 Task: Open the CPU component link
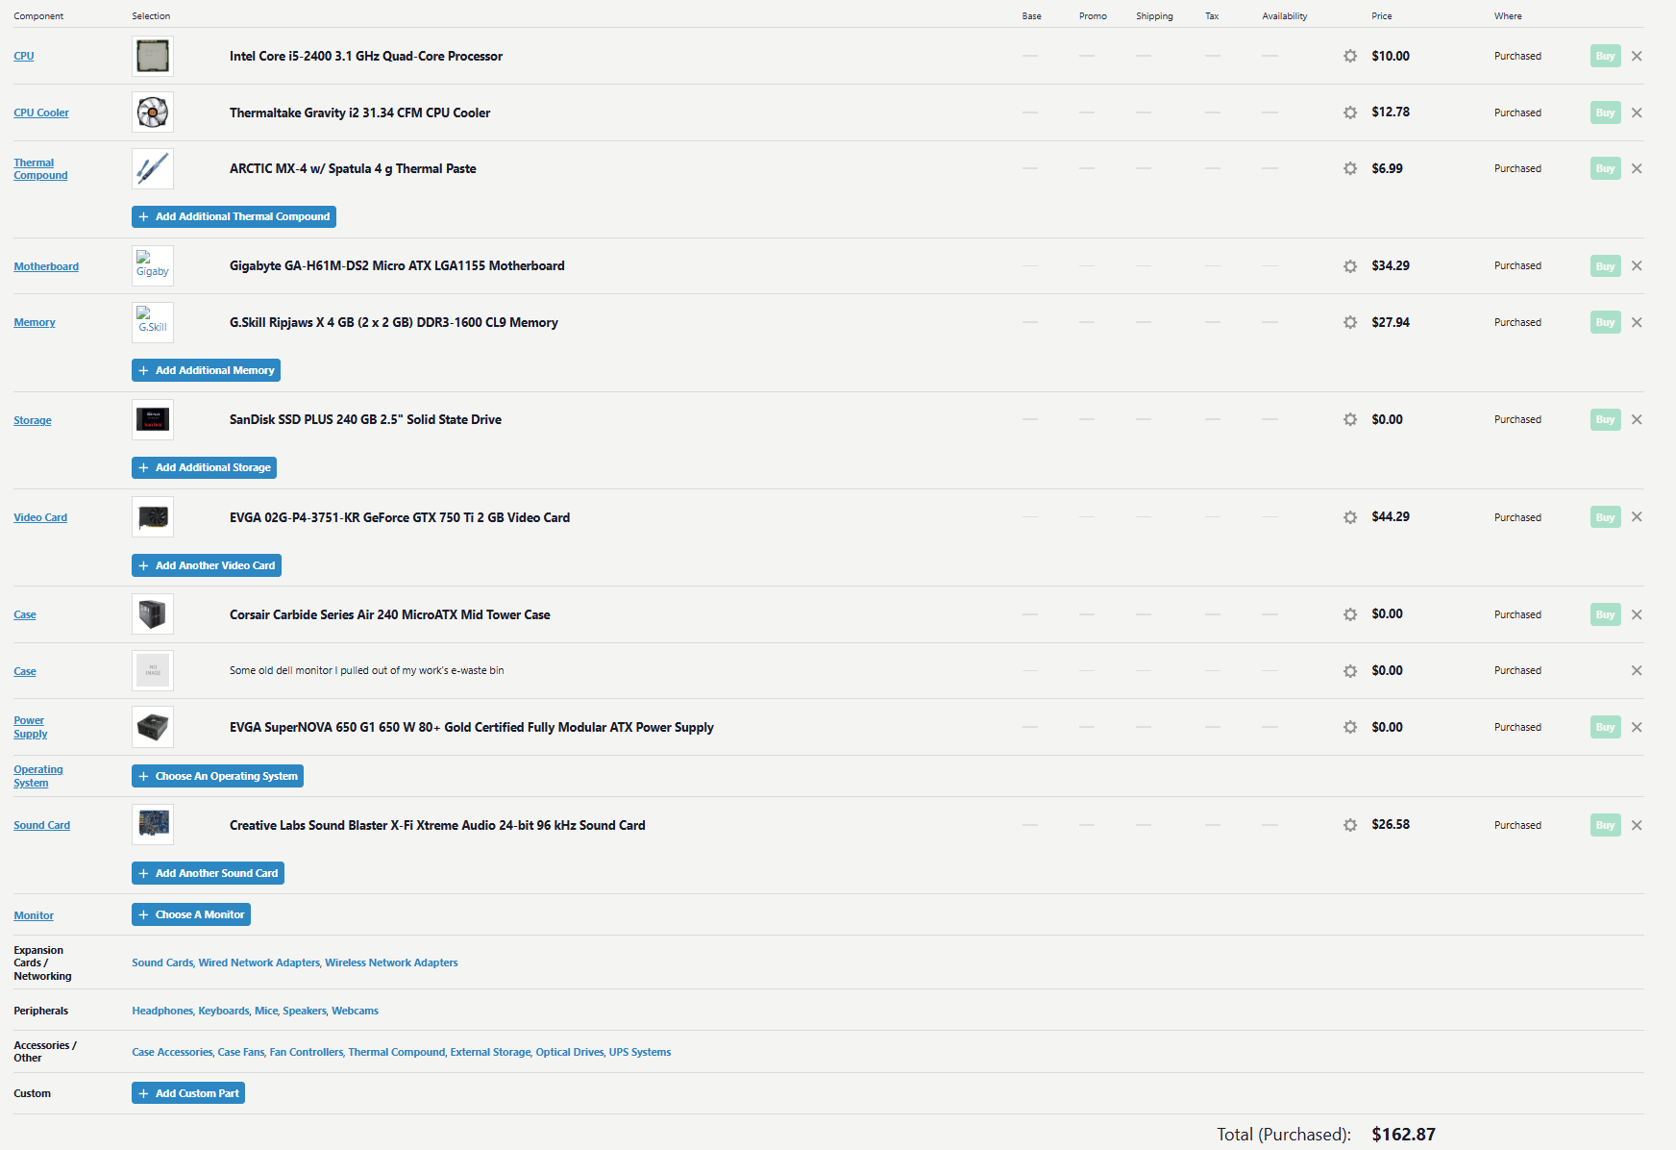(x=24, y=56)
